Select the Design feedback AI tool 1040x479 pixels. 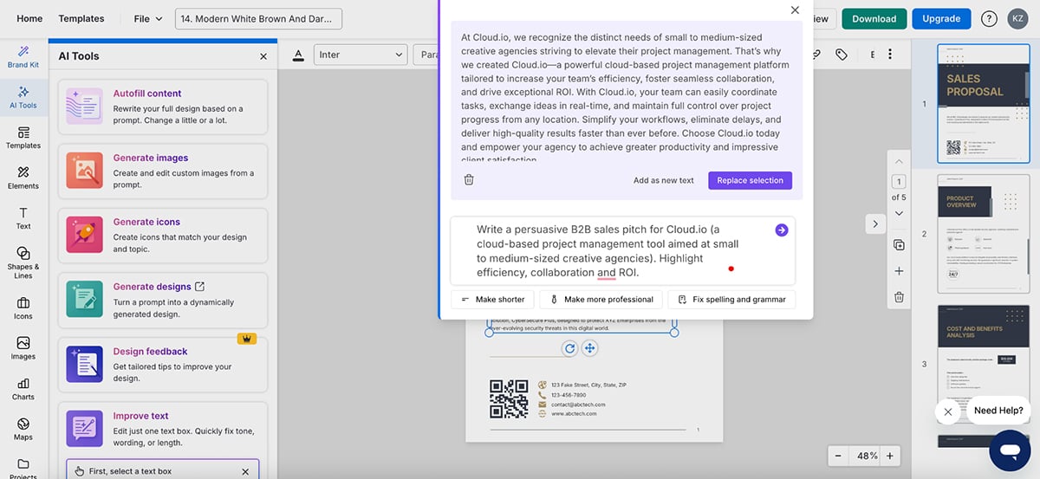pos(163,365)
